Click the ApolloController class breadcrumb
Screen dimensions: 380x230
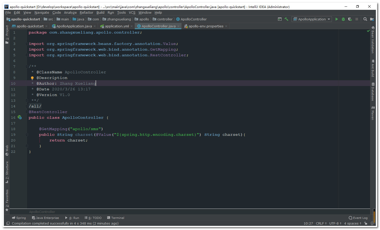191,19
